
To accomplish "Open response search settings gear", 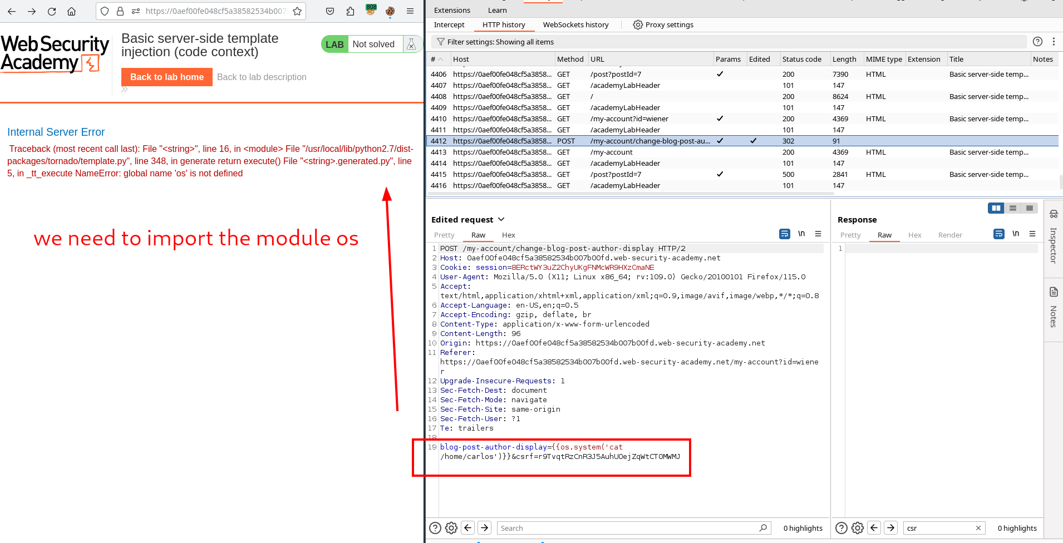I will 858,528.
